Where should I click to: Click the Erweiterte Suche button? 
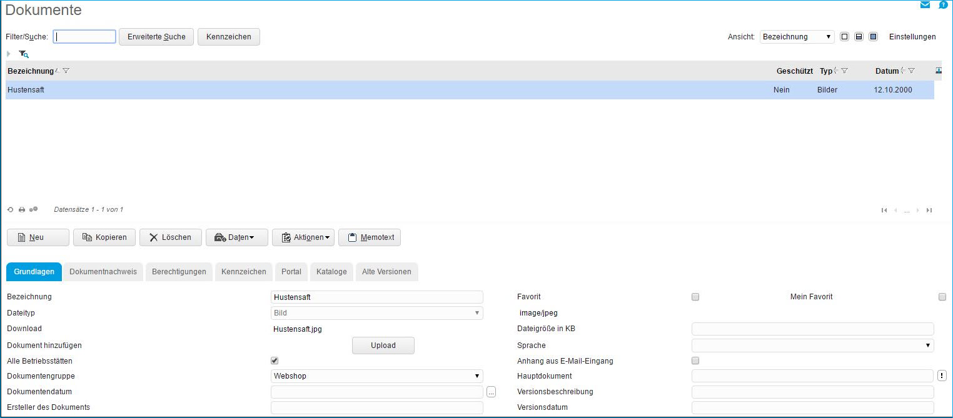click(156, 36)
